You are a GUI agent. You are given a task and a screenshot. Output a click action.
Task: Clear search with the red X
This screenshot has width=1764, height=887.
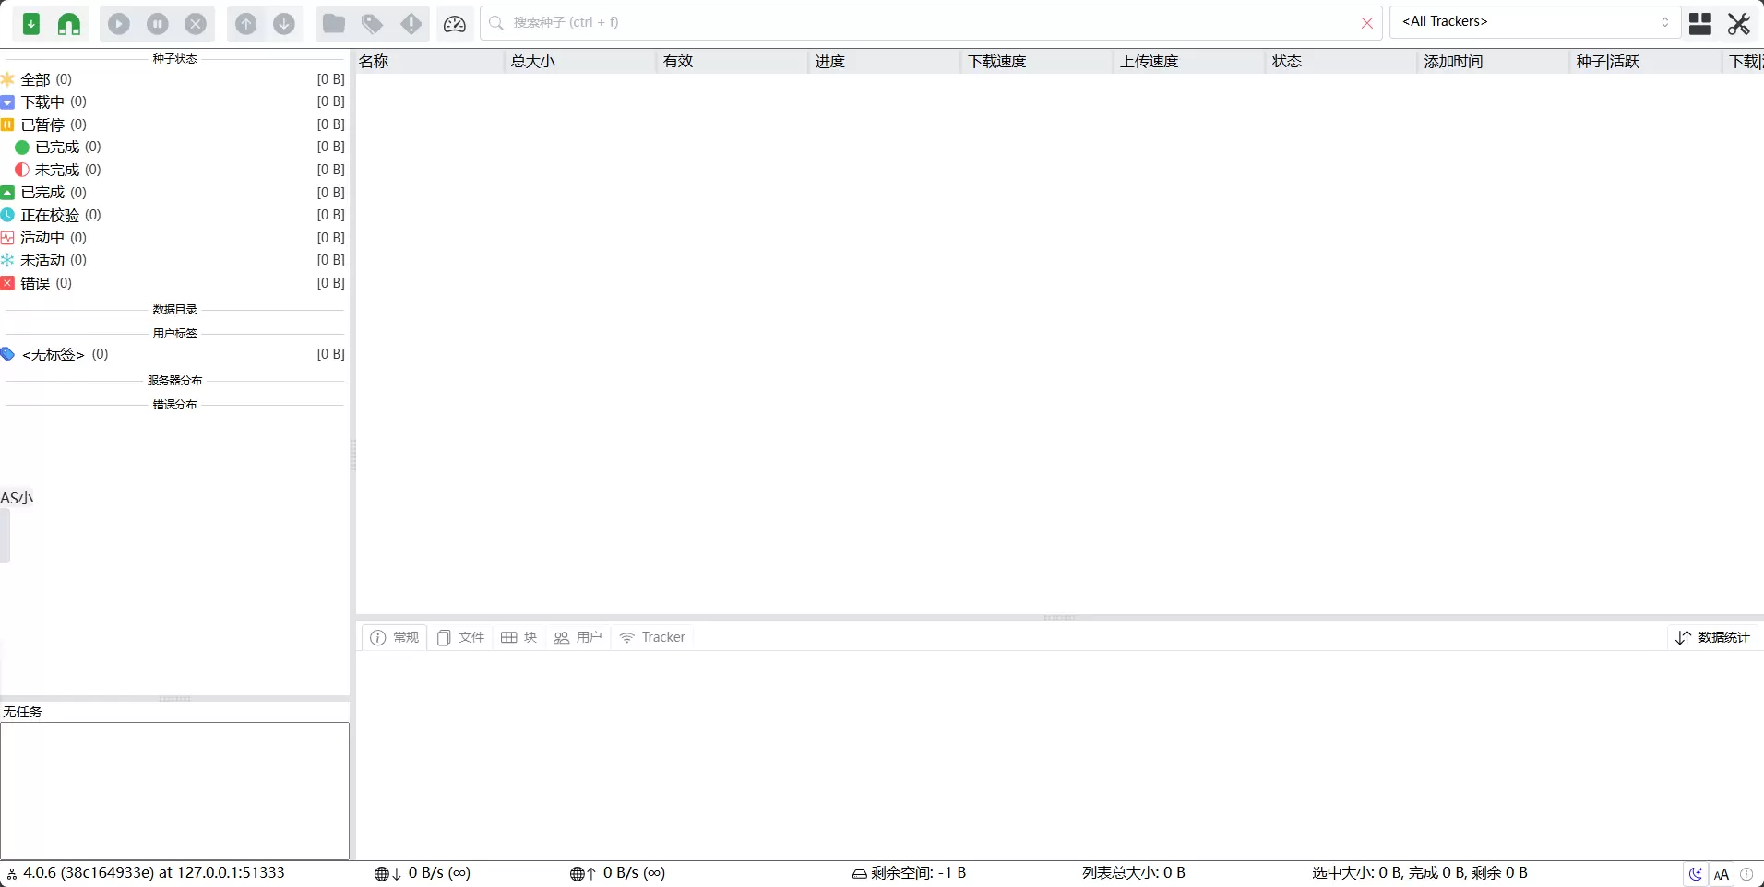pos(1366,23)
